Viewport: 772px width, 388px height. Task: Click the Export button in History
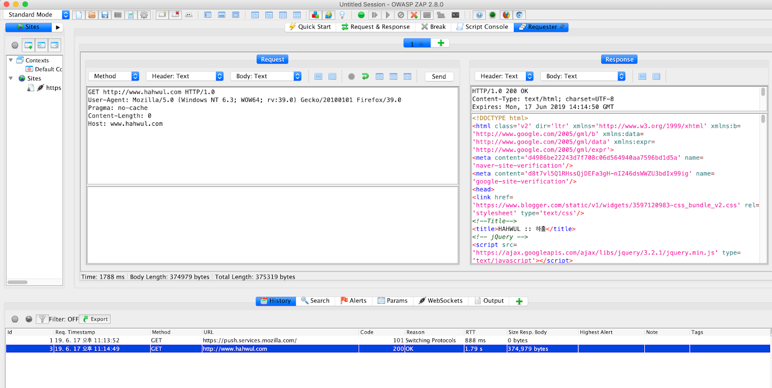95,319
